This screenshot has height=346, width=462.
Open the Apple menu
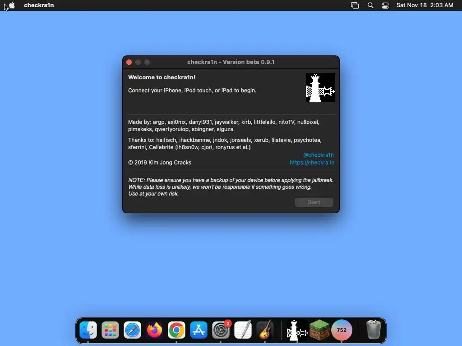[12, 5]
